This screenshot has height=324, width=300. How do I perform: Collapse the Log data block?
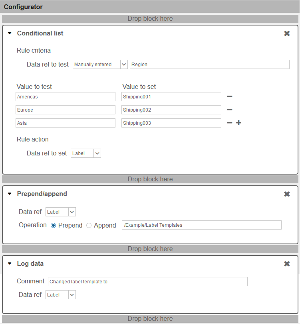point(10,264)
